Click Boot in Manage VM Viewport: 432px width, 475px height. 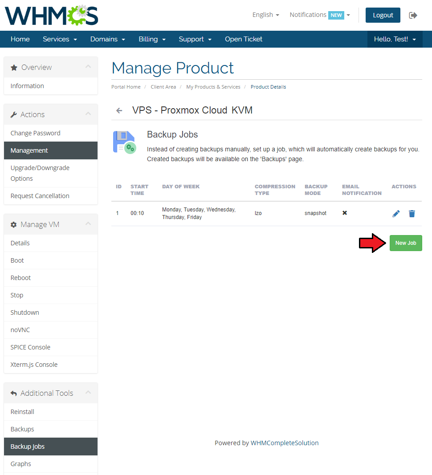[x=51, y=260]
